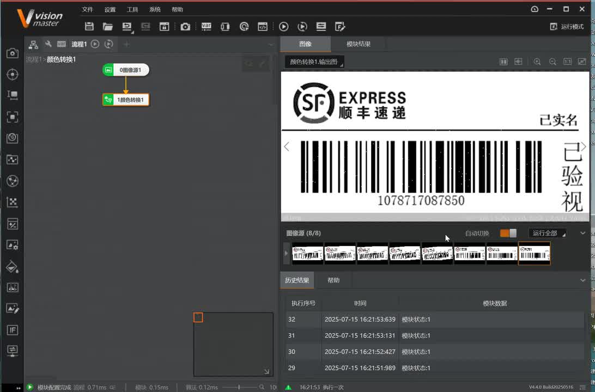Screen dimensions: 595x392
Task: Open the 文件 menu
Action: (88, 9)
